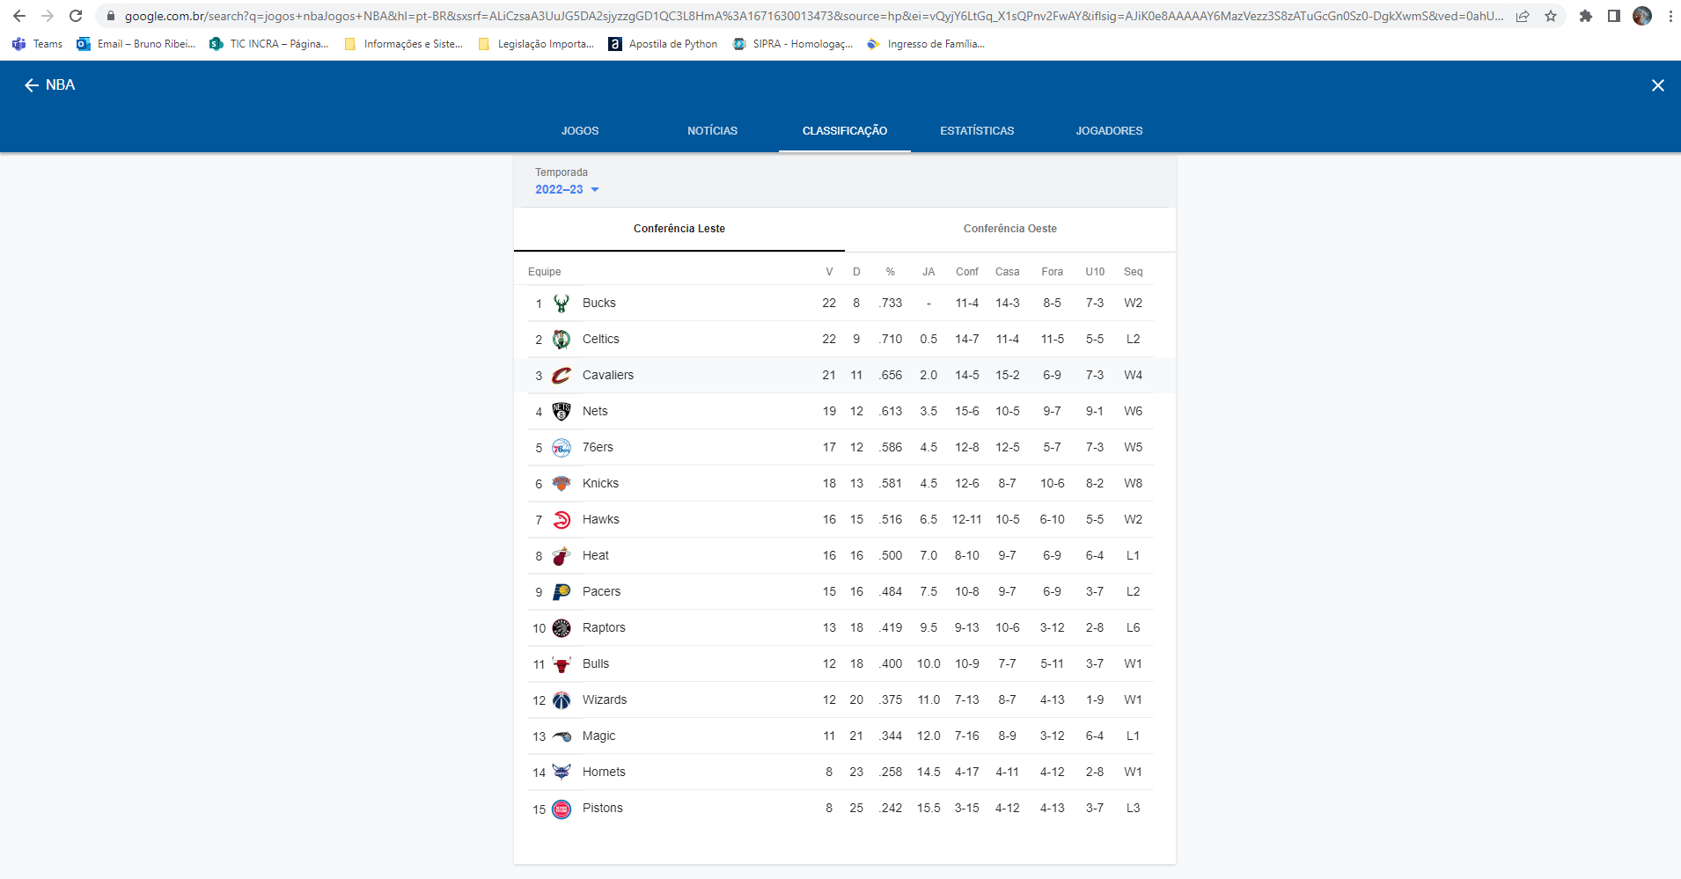
Task: Click the Wizards team logo
Action: pos(562,700)
